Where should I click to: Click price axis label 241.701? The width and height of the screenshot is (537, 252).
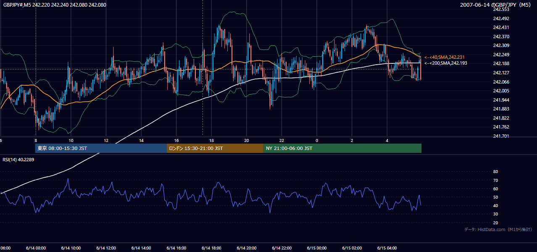(501, 136)
